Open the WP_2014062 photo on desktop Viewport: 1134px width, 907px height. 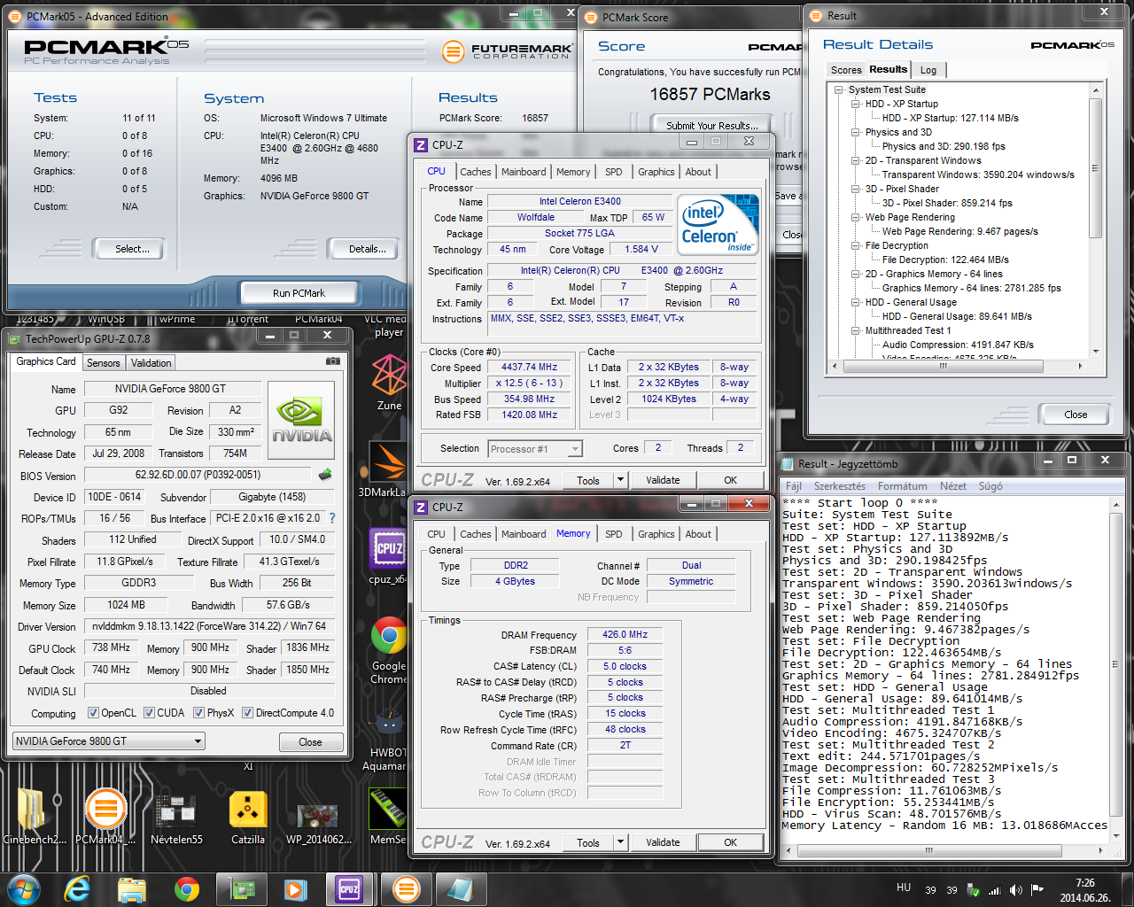coord(318,821)
